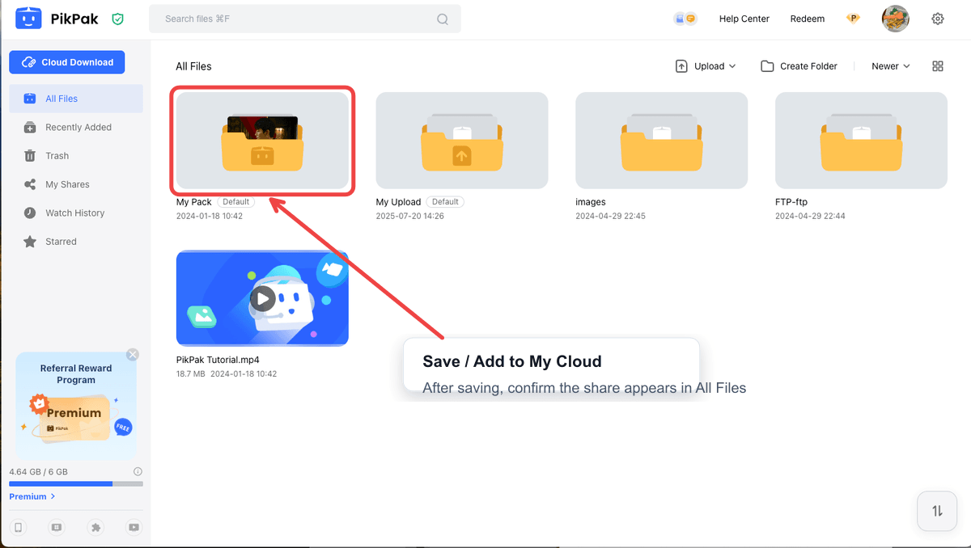Click the desktop app icon in sidebar footer
Image resolution: width=971 pixels, height=548 pixels.
57,528
